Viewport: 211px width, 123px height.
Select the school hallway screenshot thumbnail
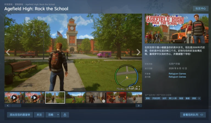[x=96, y=97]
